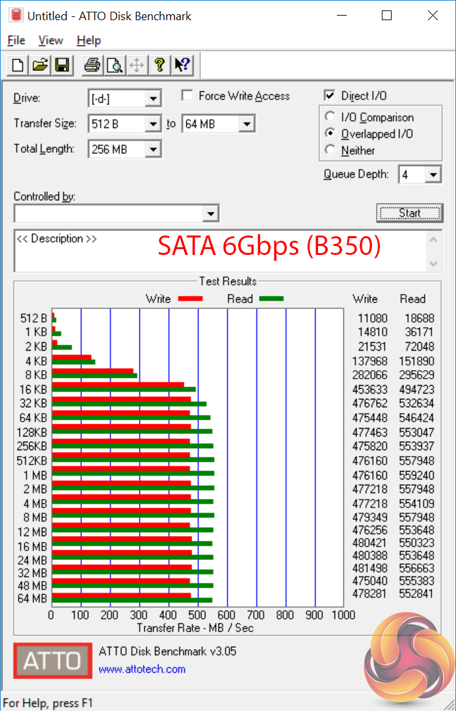Click inside the Description text box

[221, 250]
